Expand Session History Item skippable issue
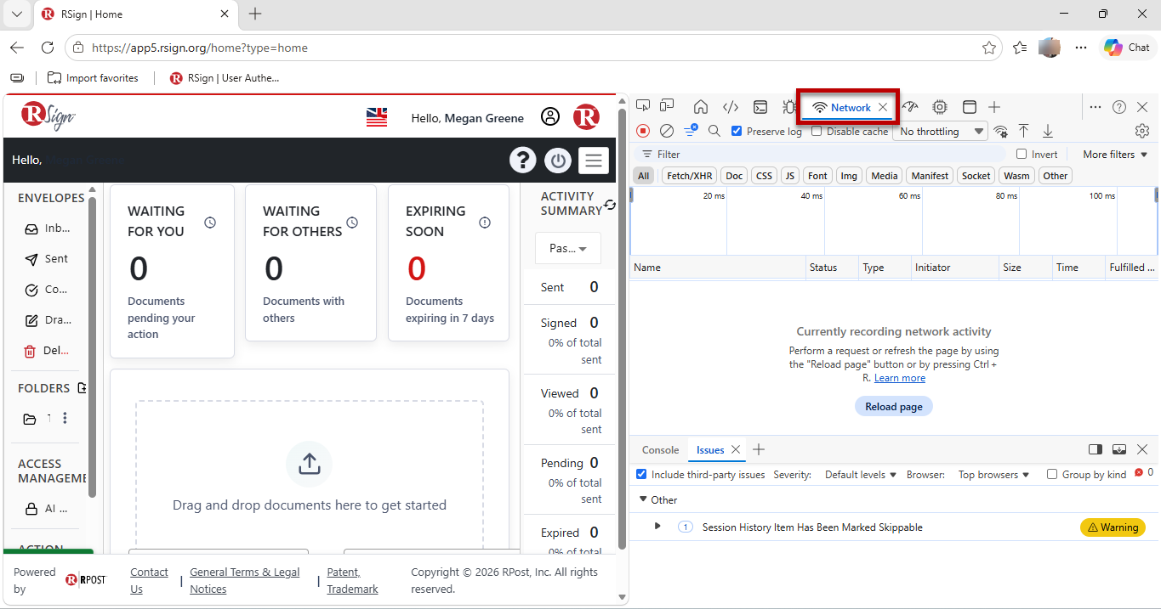The height and width of the screenshot is (609, 1161). (x=657, y=527)
